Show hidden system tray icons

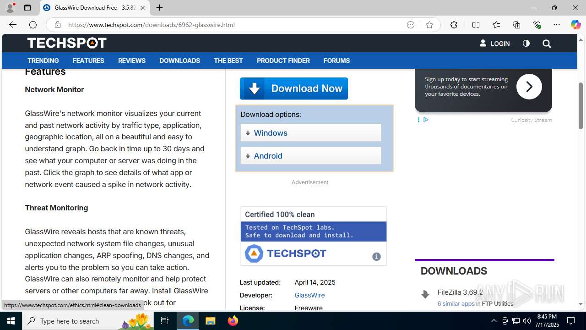point(494,321)
